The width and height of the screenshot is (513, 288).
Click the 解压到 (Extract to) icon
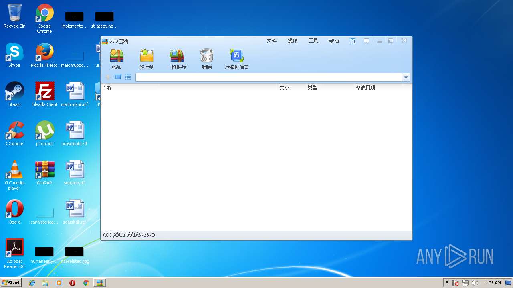[x=147, y=59]
